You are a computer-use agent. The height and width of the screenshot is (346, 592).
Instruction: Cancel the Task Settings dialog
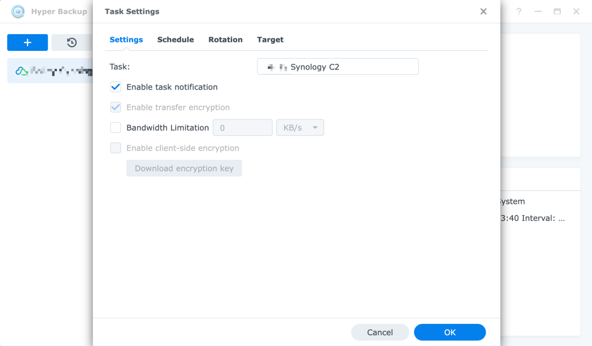tap(380, 332)
